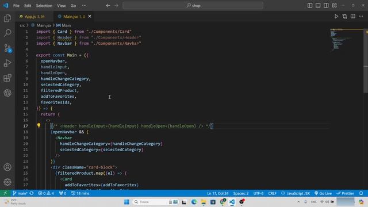The height and width of the screenshot is (207, 368).
Task: Change line ending via CRLF
Action: [272, 193]
